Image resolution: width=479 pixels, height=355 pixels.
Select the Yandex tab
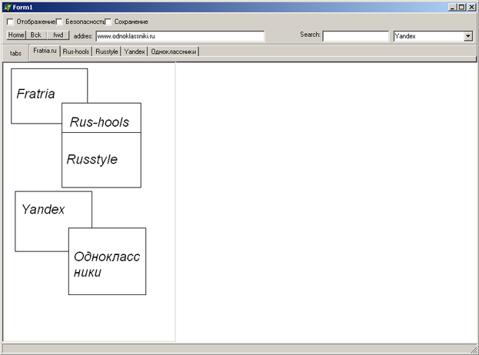[x=135, y=51]
